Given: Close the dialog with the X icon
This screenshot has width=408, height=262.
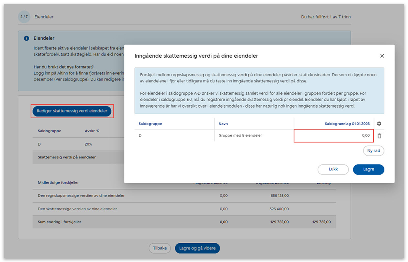Looking at the screenshot, I should [x=382, y=56].
